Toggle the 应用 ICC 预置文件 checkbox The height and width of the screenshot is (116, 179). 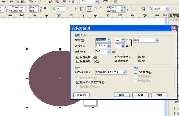tap(78, 82)
